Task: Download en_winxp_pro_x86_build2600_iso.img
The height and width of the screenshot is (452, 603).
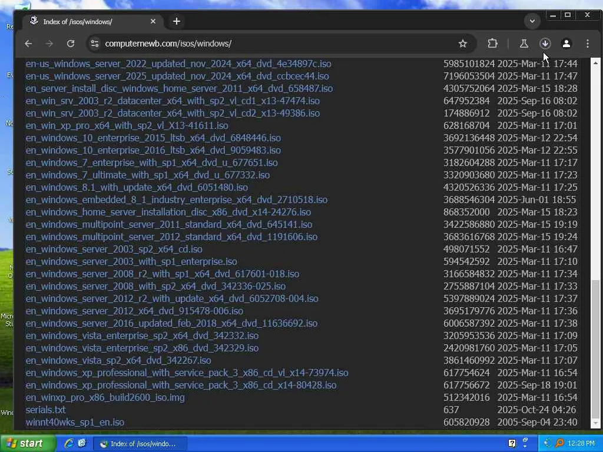Action: (105, 397)
